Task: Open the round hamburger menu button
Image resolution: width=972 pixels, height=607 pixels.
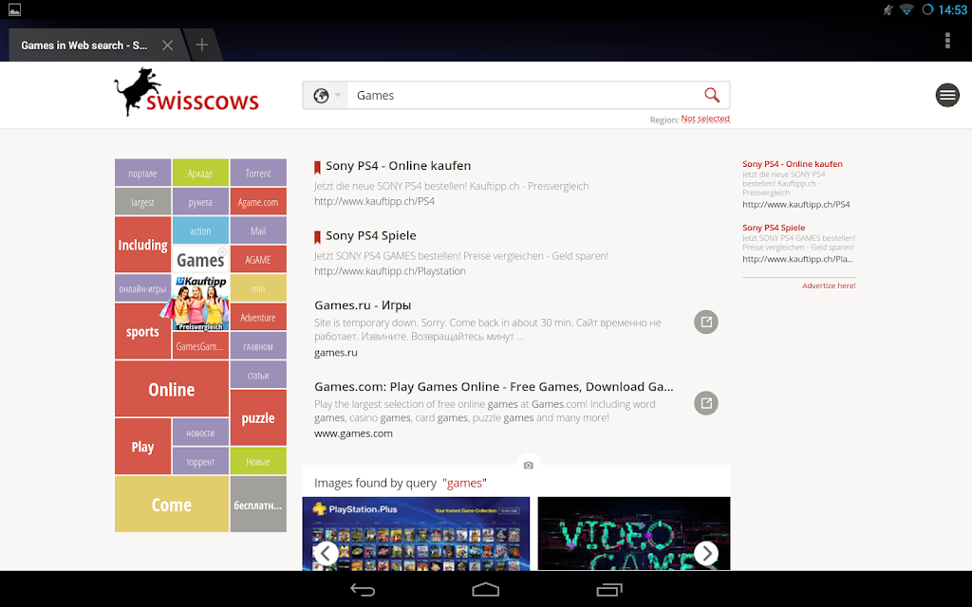Action: point(947,95)
